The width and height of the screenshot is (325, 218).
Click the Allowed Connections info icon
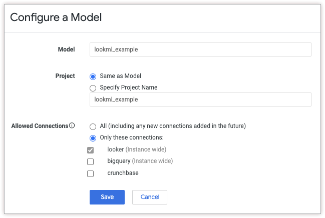click(72, 126)
